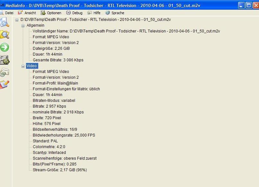Open the Hilfe menu
The image size is (259, 187).
pos(94,13)
